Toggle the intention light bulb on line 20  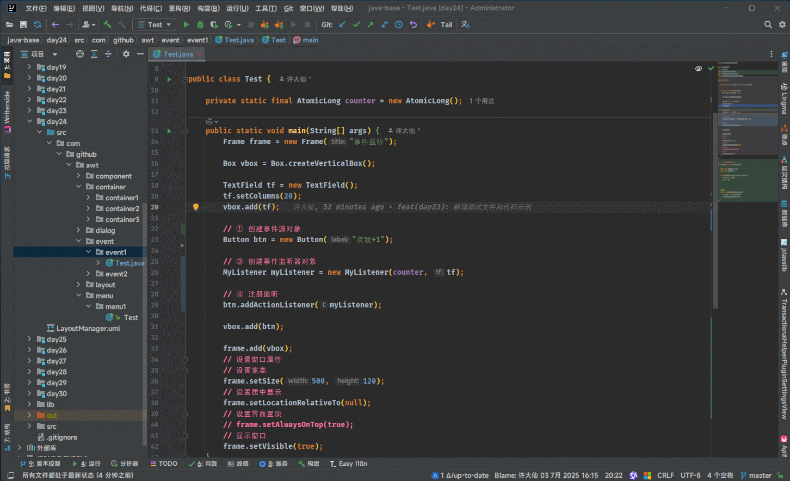coord(196,207)
